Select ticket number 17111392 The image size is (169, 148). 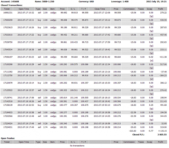pyautogui.click(x=8, y=72)
